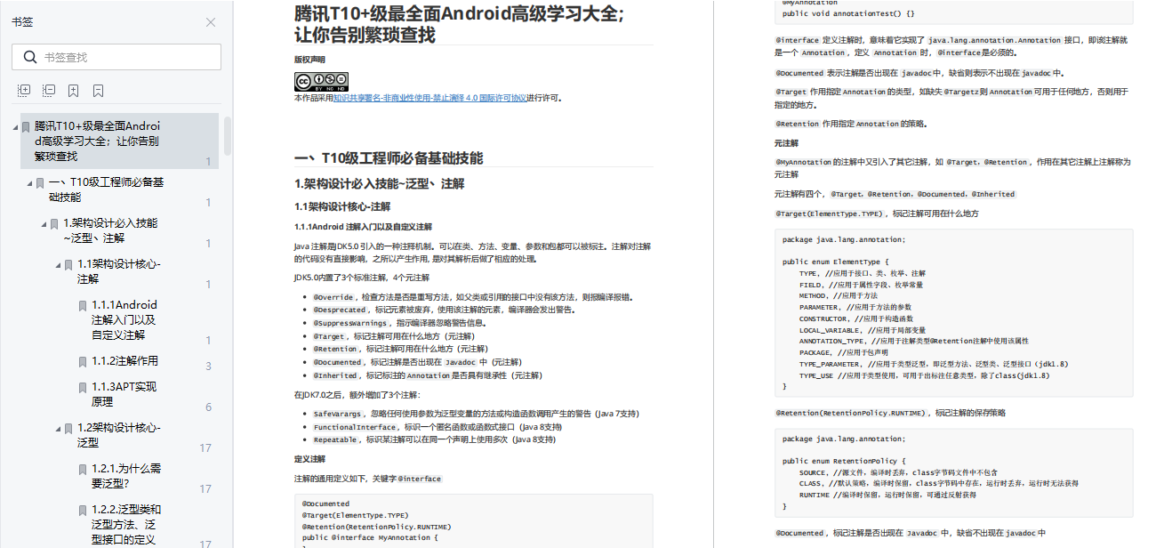The width and height of the screenshot is (1164, 548).
Task: Go to bookmark 1.2.1.为什么需要泛型?
Action: [x=116, y=476]
